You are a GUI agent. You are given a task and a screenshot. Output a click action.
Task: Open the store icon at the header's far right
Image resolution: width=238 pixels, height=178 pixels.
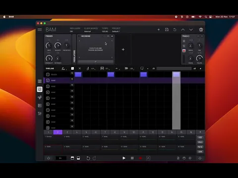coord(201,30)
